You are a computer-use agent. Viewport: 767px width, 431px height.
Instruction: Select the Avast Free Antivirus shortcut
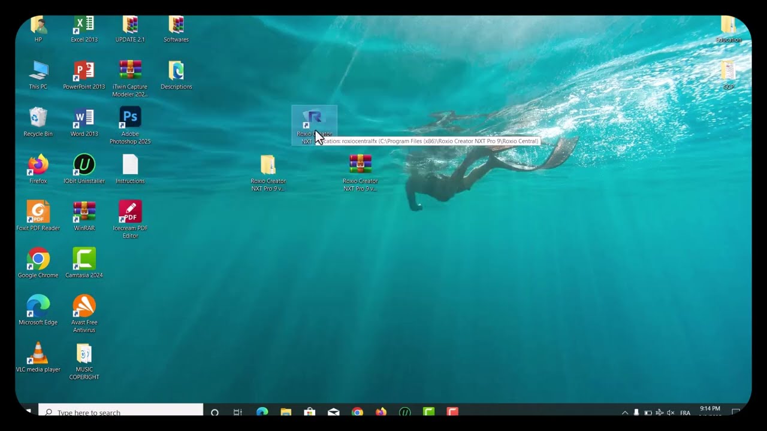tap(84, 314)
